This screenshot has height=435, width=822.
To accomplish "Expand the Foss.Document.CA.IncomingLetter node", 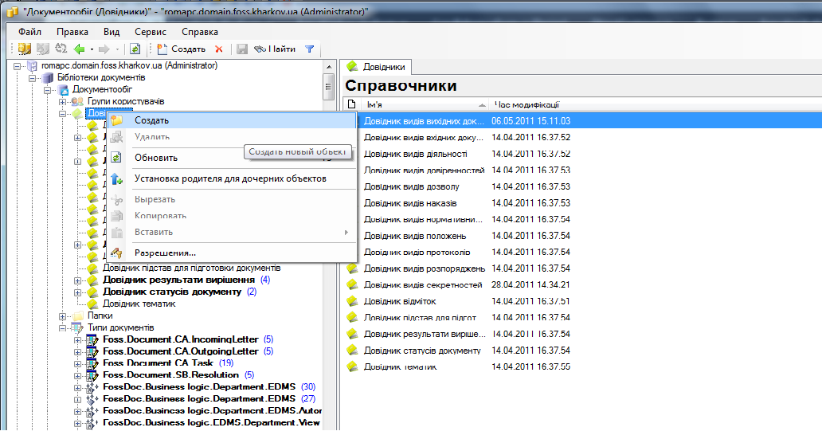I will (77, 340).
